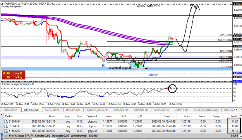Viewport: 242px width, 140px height.
Task: Open the GBPUSD,H1 chart tab
Action: coord(141,110)
